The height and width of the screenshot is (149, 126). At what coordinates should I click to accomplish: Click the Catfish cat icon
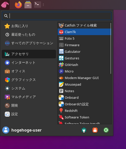coord(61,25)
